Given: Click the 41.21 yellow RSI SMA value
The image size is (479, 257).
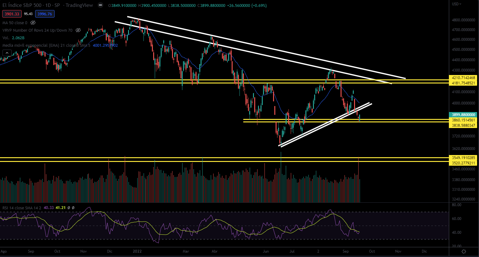Looking at the screenshot, I should (61, 208).
